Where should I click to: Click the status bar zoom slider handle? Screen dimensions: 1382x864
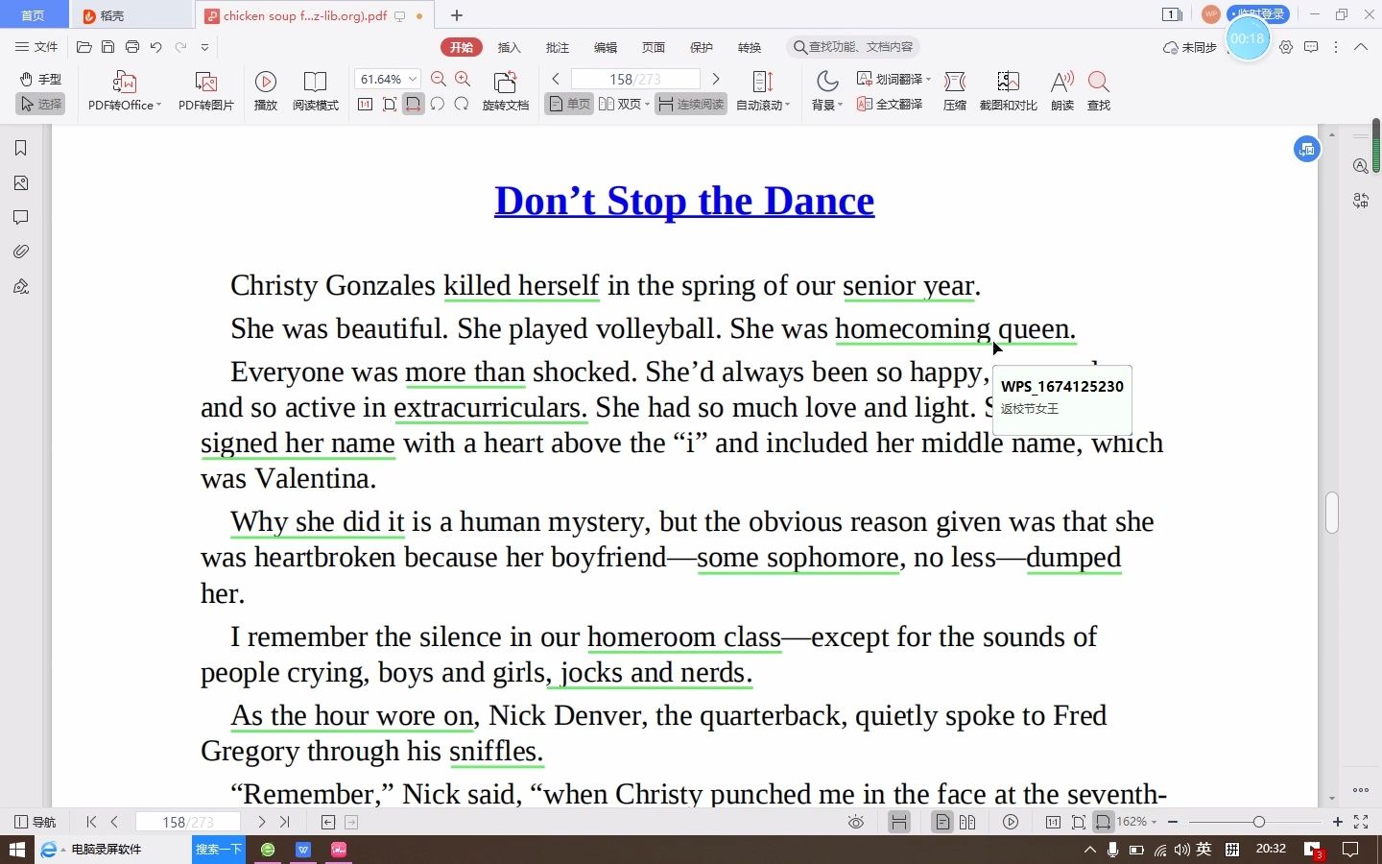coord(1258,822)
